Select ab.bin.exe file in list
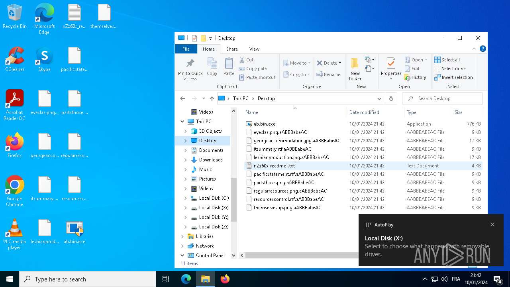Image resolution: width=510 pixels, height=287 pixels. pos(363,124)
